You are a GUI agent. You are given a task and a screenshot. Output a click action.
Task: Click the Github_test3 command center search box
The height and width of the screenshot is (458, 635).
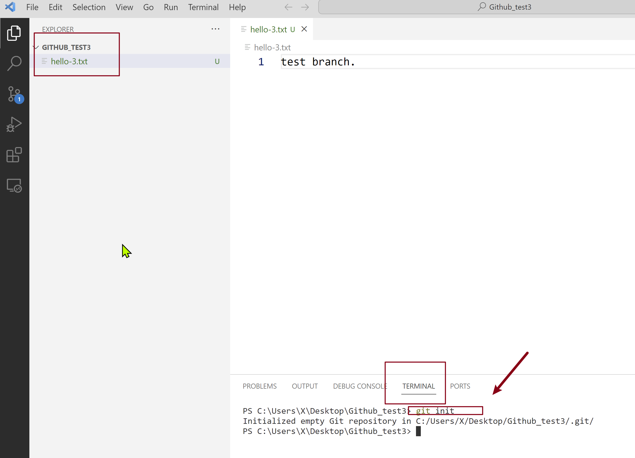tap(504, 7)
